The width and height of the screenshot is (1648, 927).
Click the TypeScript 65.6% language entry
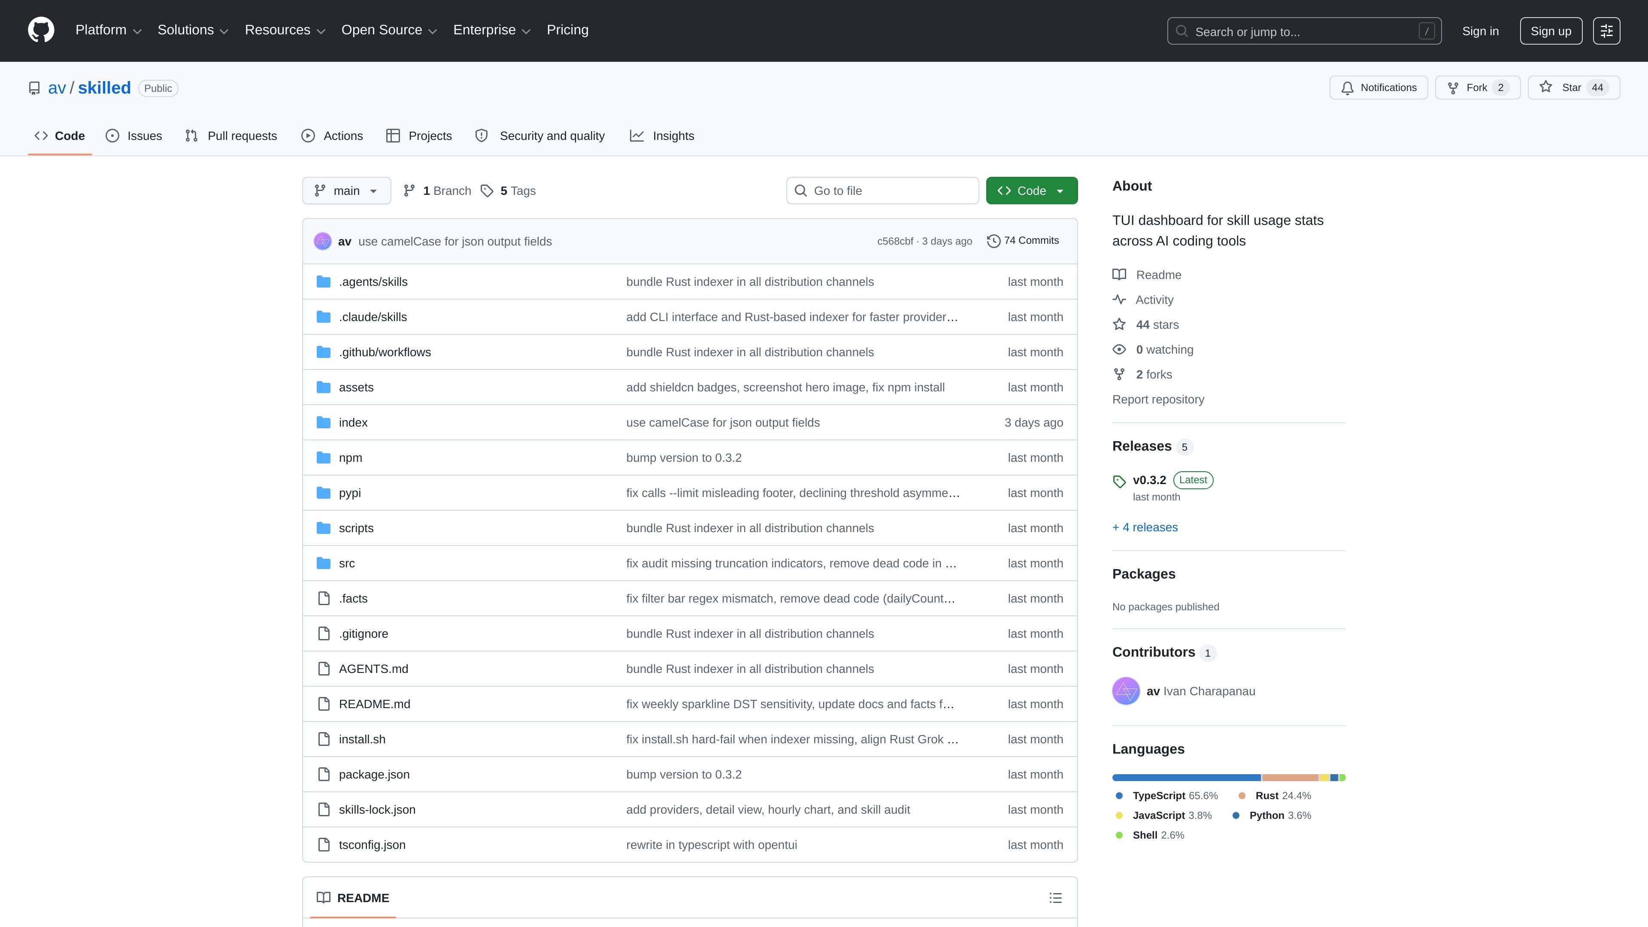coord(1166,796)
